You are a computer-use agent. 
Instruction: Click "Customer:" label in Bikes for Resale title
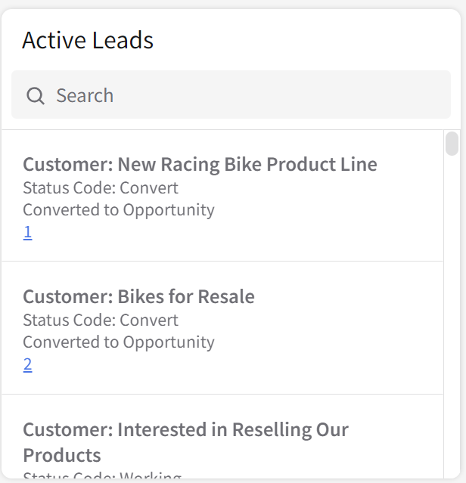[67, 296]
